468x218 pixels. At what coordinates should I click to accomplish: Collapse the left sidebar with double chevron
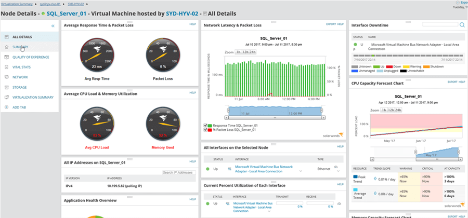pyautogui.click(x=53, y=26)
